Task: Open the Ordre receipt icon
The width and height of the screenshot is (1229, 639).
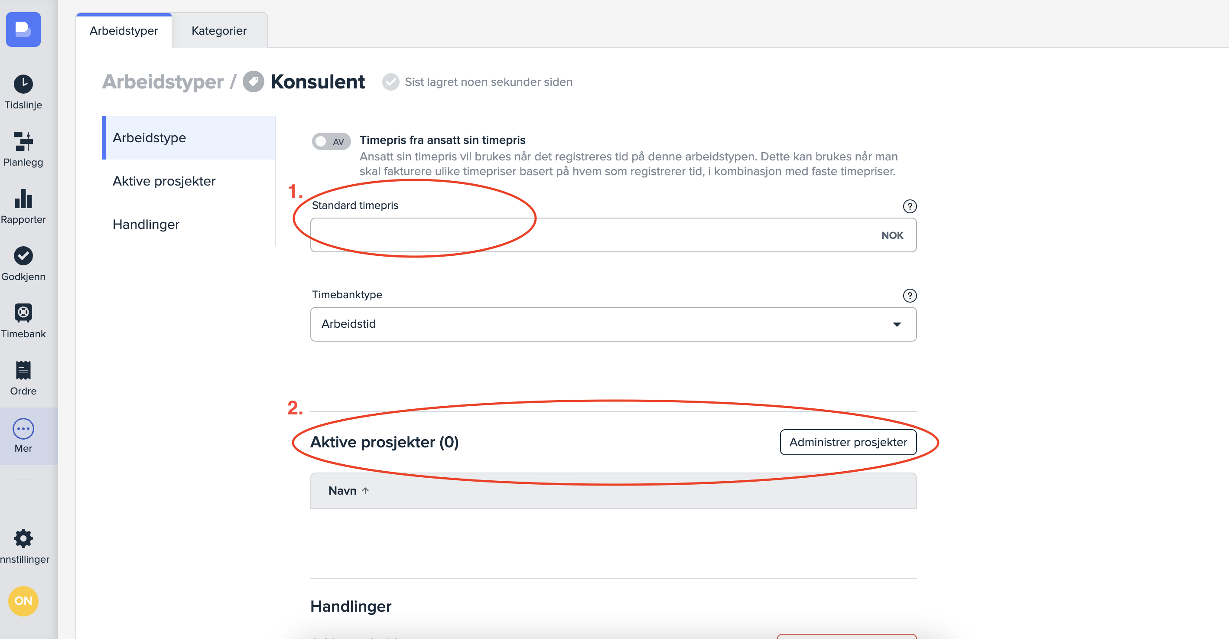Action: point(23,371)
